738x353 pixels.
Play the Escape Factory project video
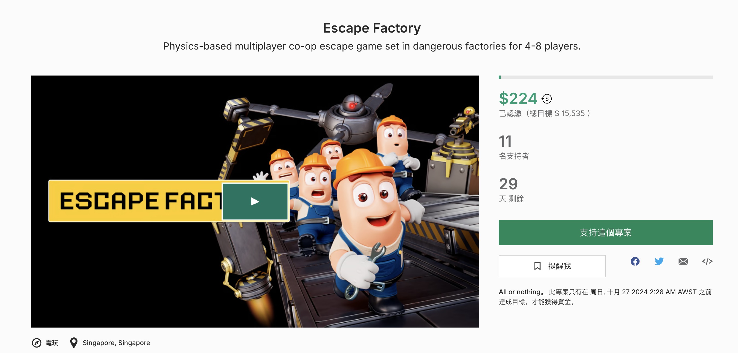255,201
